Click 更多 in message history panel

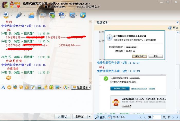176,28
